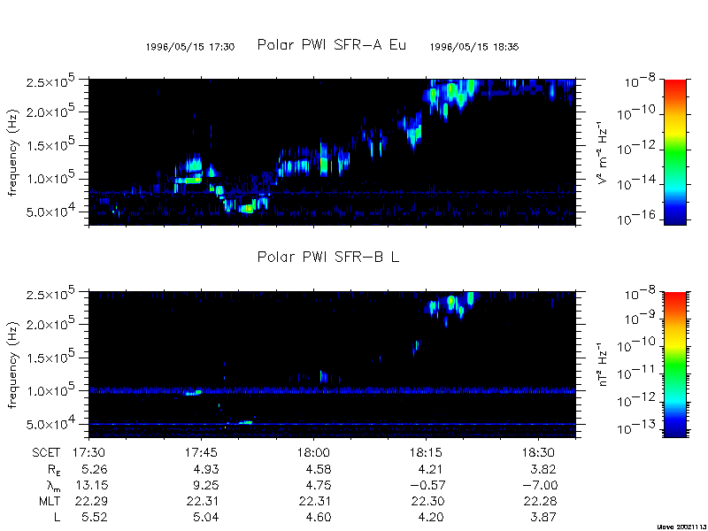
Task: Click the V² m⁻² Hz⁻¹ colorbar units label
Action: pyautogui.click(x=603, y=152)
